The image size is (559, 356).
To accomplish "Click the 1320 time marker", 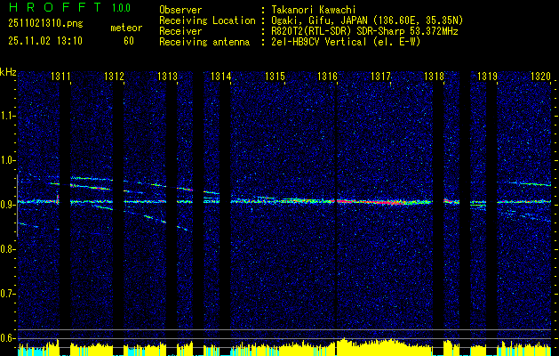I will pyautogui.click(x=541, y=77).
